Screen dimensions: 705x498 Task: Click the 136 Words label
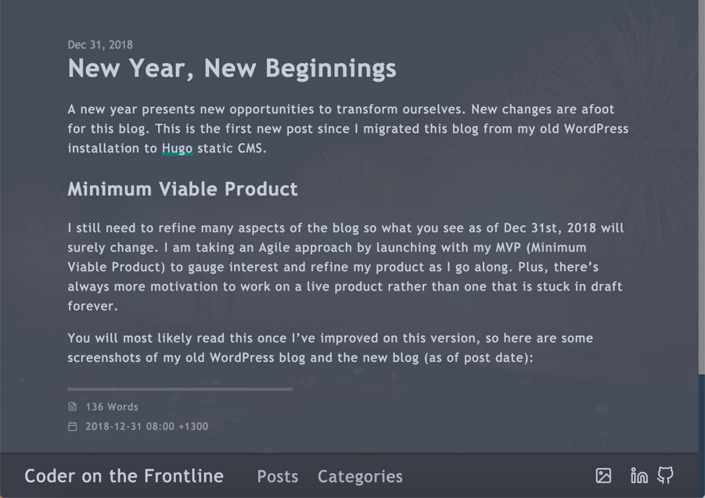pyautogui.click(x=112, y=407)
